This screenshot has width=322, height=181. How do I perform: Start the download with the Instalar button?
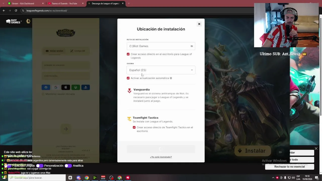(x=253, y=151)
